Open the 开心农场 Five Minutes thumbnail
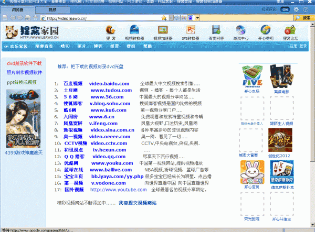 pos(252,76)
